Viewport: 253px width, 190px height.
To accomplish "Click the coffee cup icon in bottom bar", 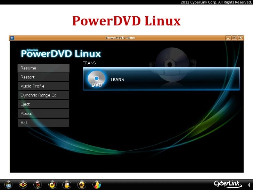I will pos(67,185).
